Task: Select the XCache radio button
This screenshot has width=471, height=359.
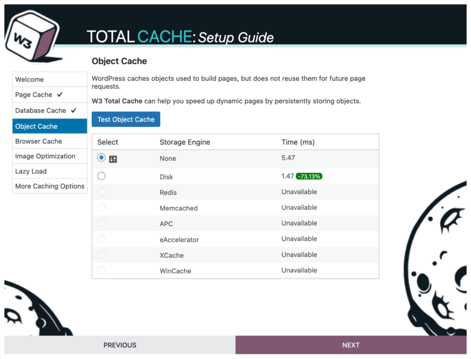Action: click(x=101, y=254)
